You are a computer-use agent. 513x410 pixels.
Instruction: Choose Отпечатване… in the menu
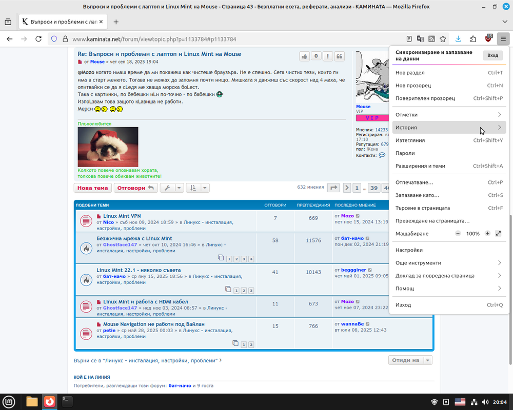click(x=449, y=182)
